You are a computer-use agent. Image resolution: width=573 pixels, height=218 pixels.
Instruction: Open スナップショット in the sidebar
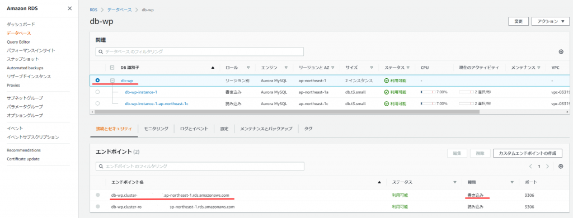point(22,59)
